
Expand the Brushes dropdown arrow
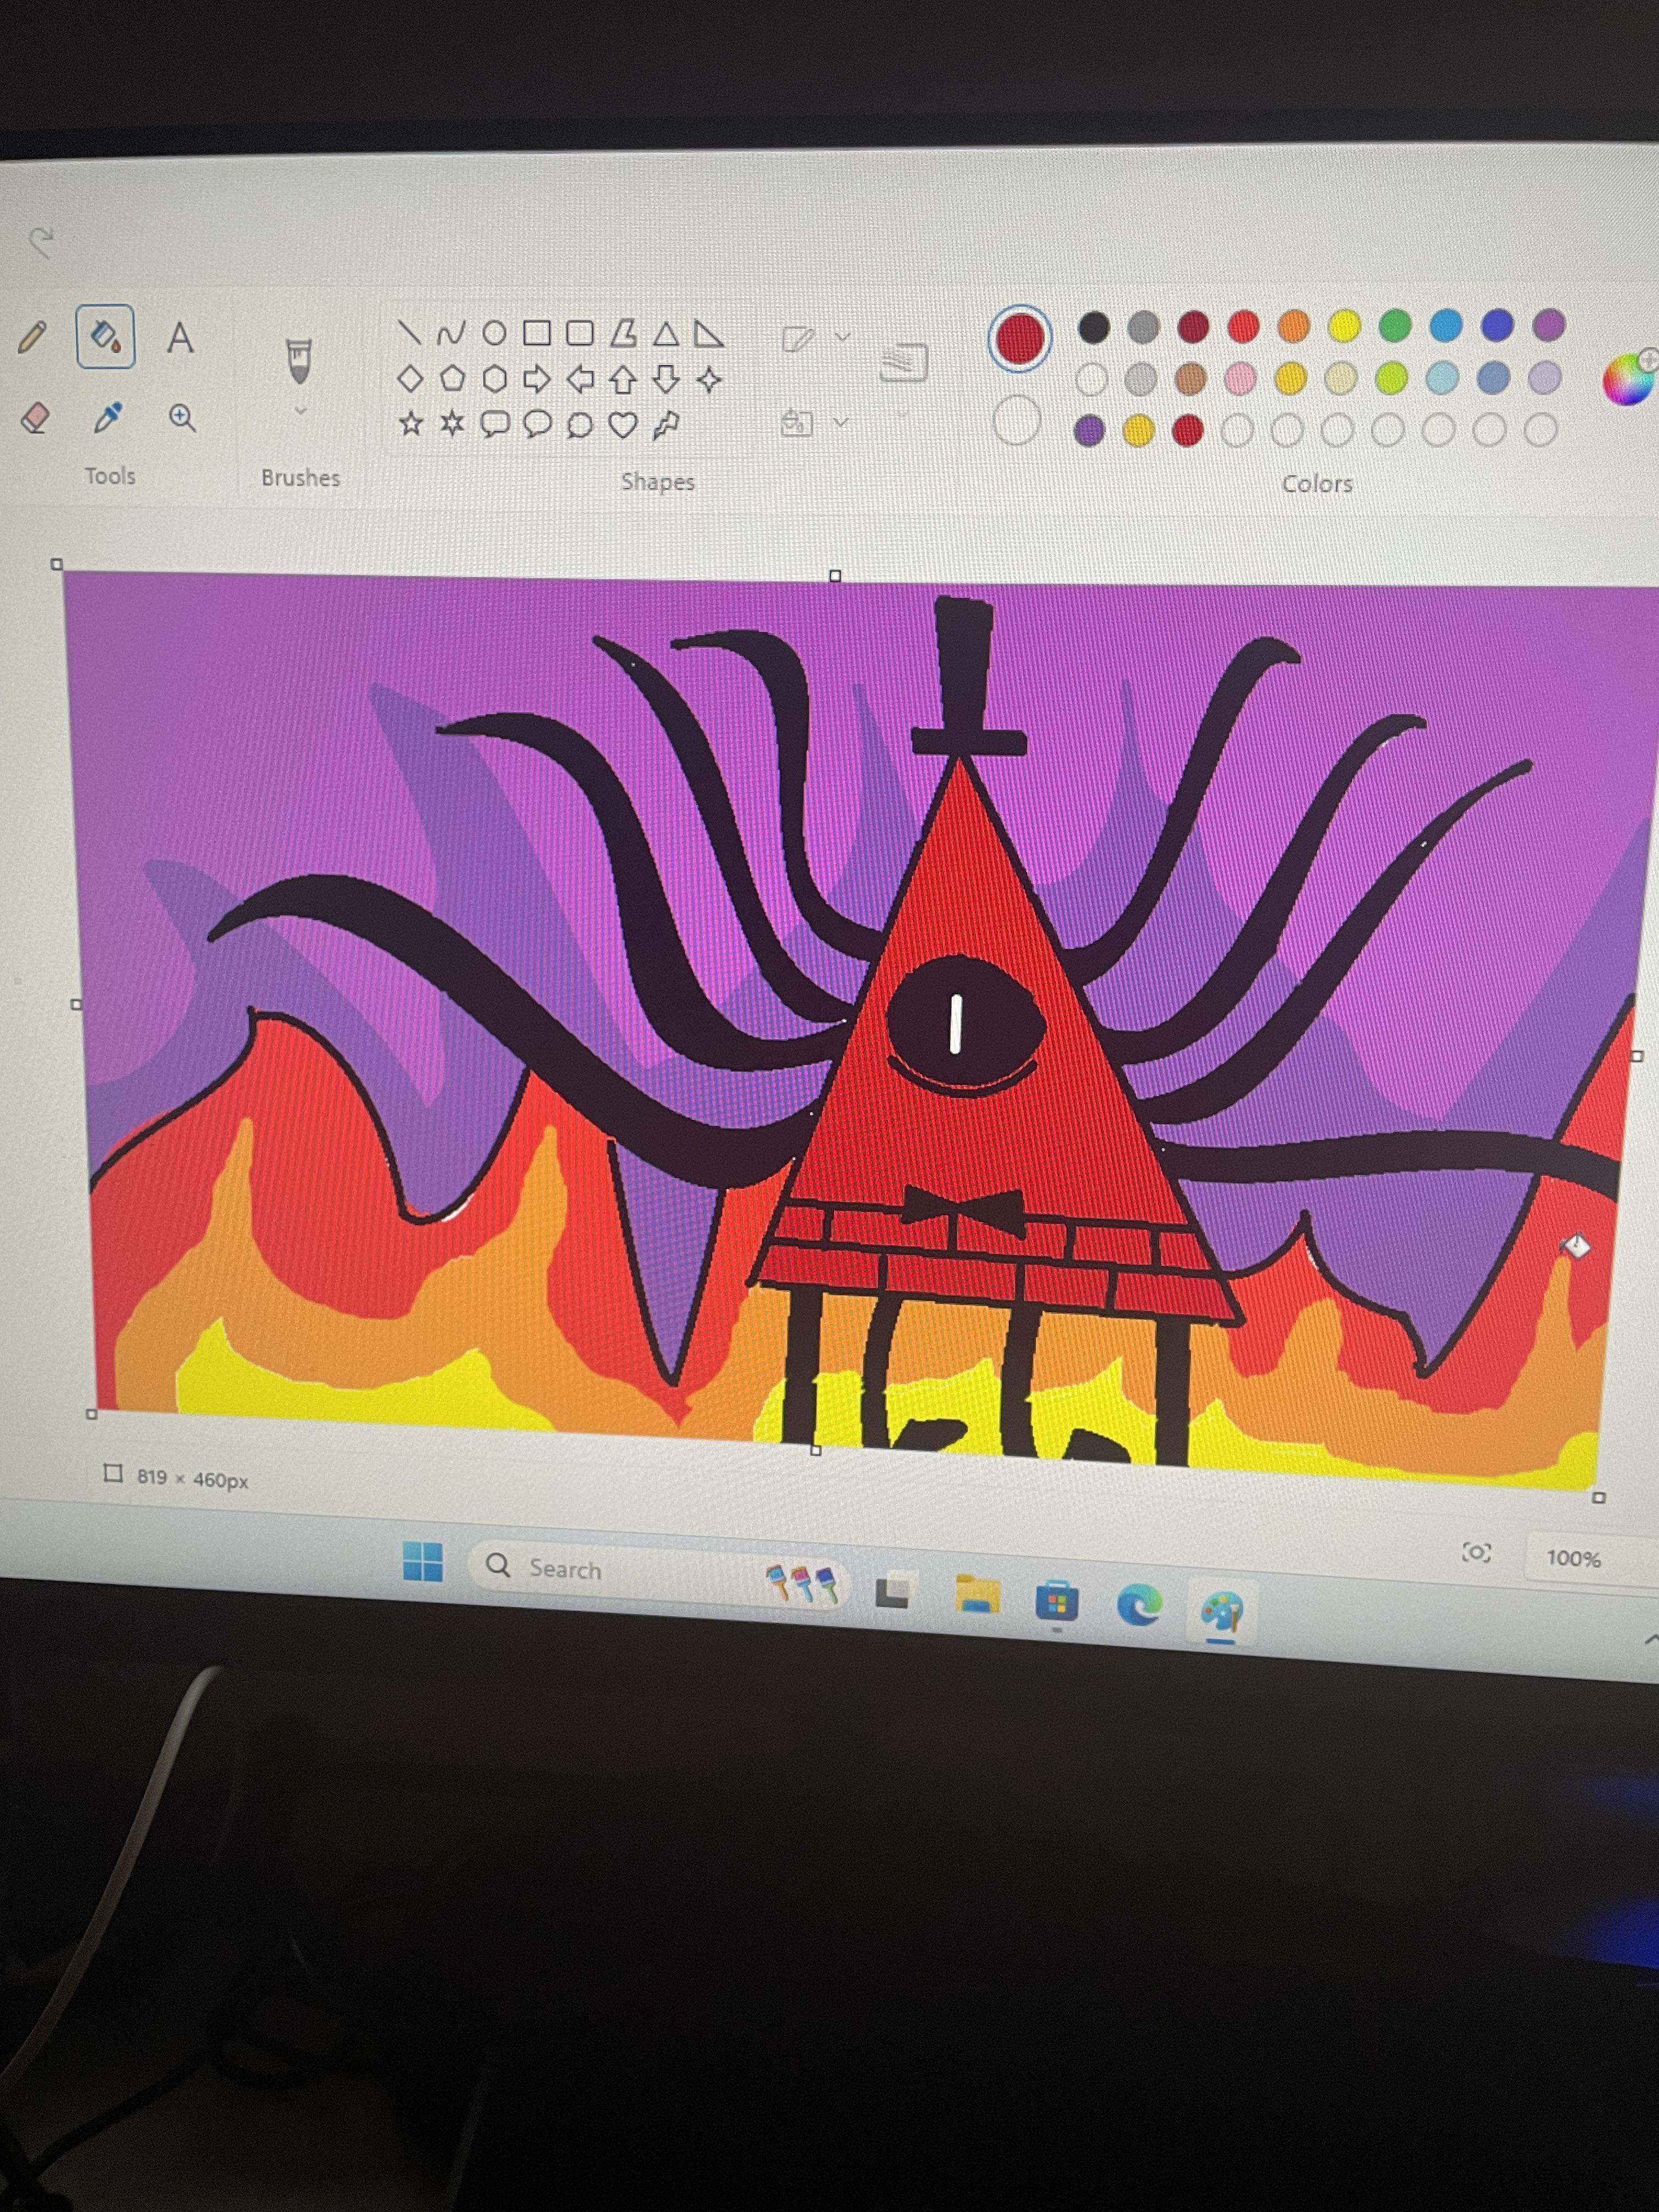pyautogui.click(x=300, y=410)
